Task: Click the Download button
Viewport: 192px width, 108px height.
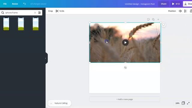Action: click(187, 4)
